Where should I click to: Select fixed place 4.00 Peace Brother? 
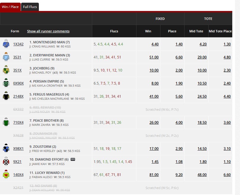click(x=179, y=122)
